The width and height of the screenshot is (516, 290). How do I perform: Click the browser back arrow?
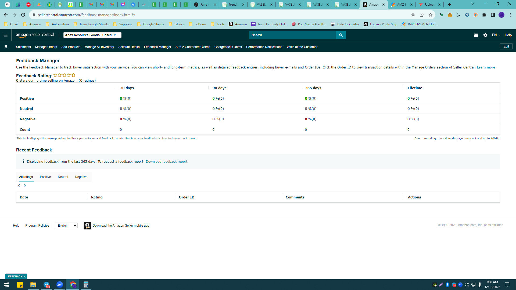[x=6, y=15]
